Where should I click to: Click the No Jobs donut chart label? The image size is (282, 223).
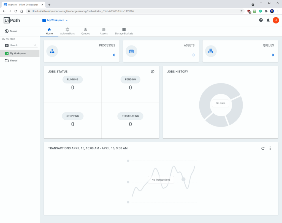click(x=221, y=103)
